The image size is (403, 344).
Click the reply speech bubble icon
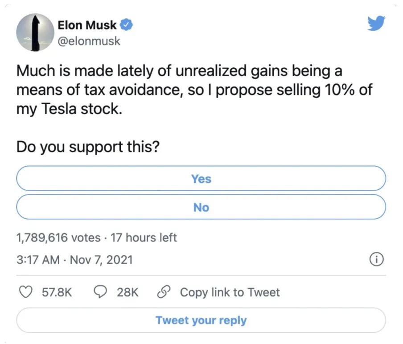pyautogui.click(x=101, y=292)
